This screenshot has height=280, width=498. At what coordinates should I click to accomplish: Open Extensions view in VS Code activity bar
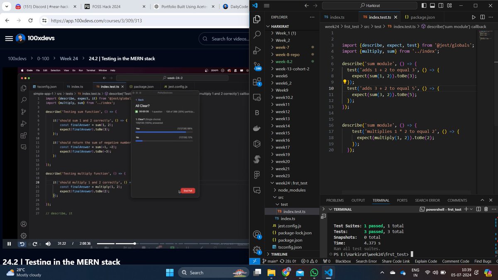(257, 82)
